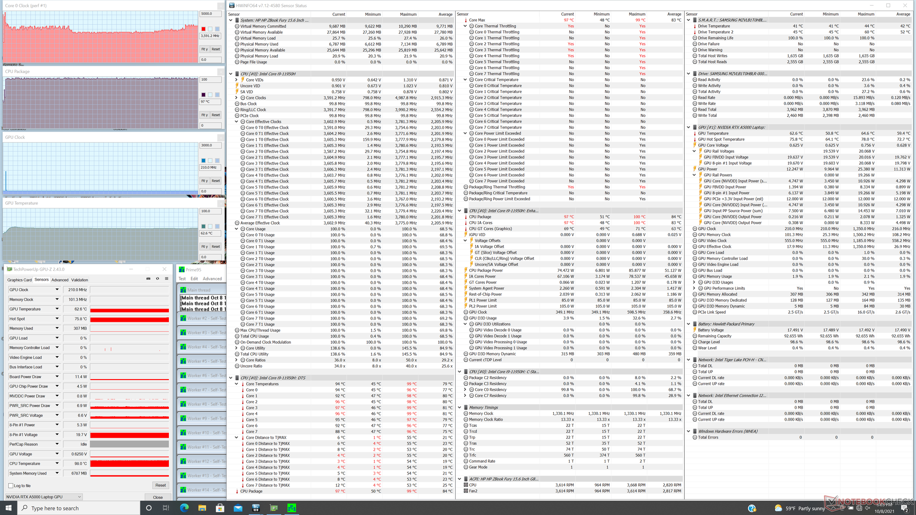The image size is (916, 515).
Task: Expand Core Clocks tree node
Action: [x=237, y=98]
